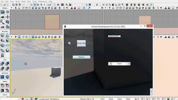178x100 pixels.
Task: Toggle eye show flags in top-left viewport
Action: point(67,8)
